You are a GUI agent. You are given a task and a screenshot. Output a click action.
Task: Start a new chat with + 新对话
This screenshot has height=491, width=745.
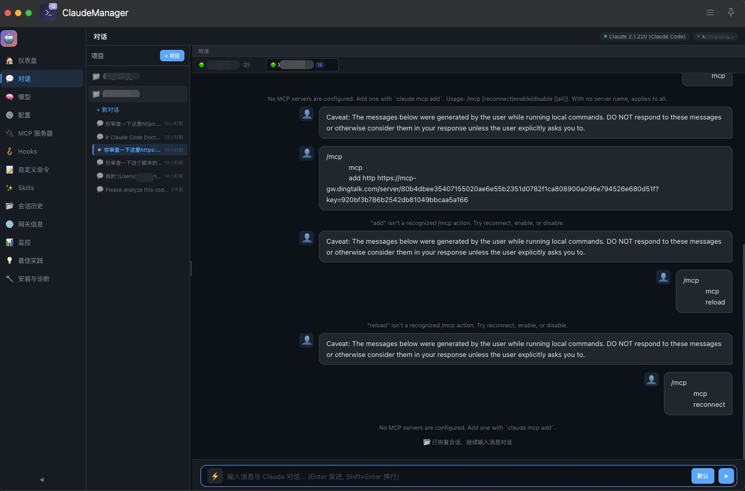(108, 110)
